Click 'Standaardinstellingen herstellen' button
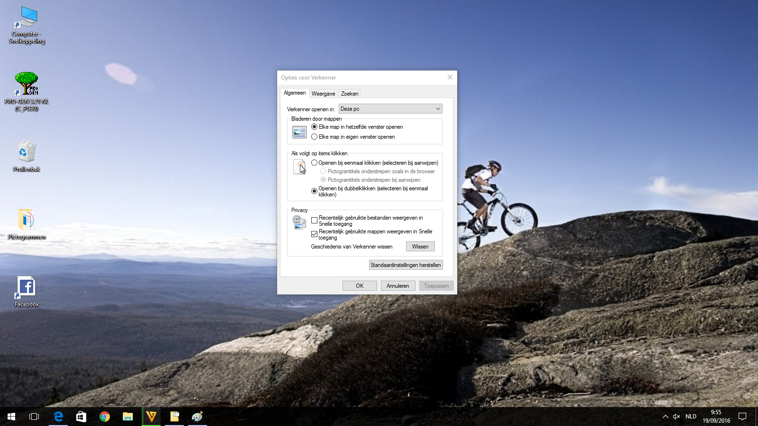This screenshot has width=758, height=426. click(x=406, y=265)
